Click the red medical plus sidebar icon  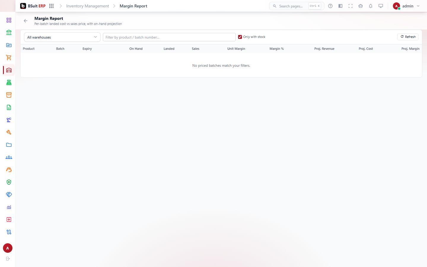(9, 220)
